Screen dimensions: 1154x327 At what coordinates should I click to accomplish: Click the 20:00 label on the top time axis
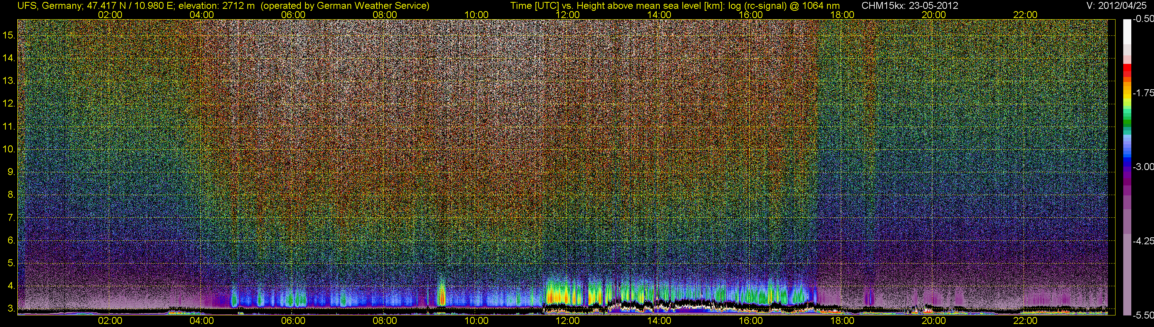(x=934, y=15)
